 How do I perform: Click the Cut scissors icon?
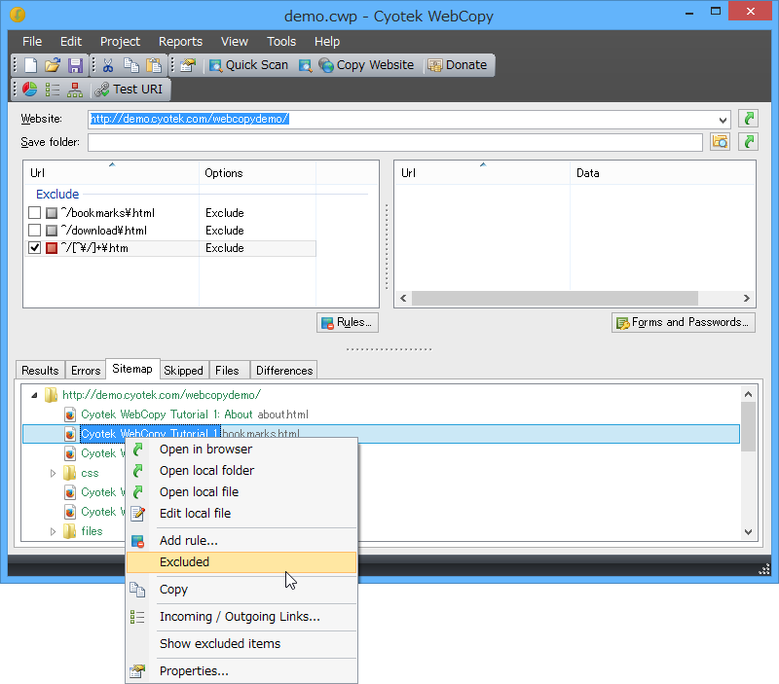(108, 65)
